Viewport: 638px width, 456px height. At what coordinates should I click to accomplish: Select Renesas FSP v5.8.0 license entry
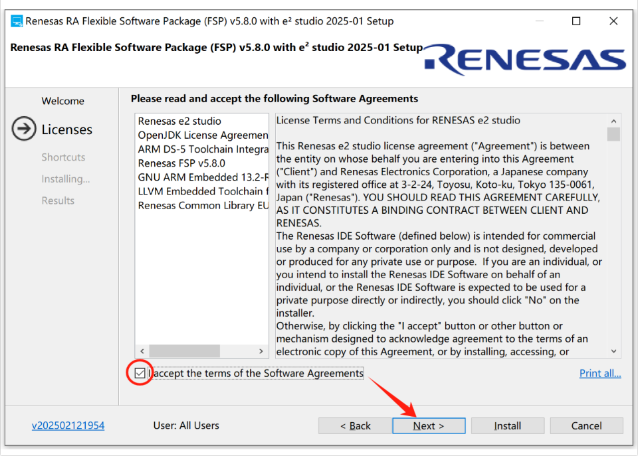(x=181, y=163)
